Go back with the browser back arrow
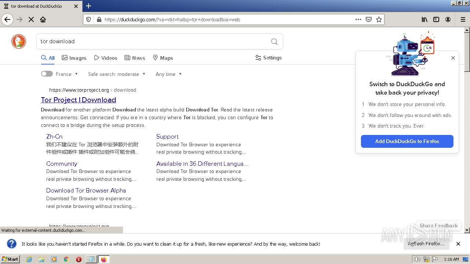470x264 pixels. click(7, 19)
